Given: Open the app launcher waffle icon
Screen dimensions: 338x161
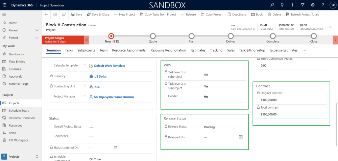Looking at the screenshot, I should [4, 5].
